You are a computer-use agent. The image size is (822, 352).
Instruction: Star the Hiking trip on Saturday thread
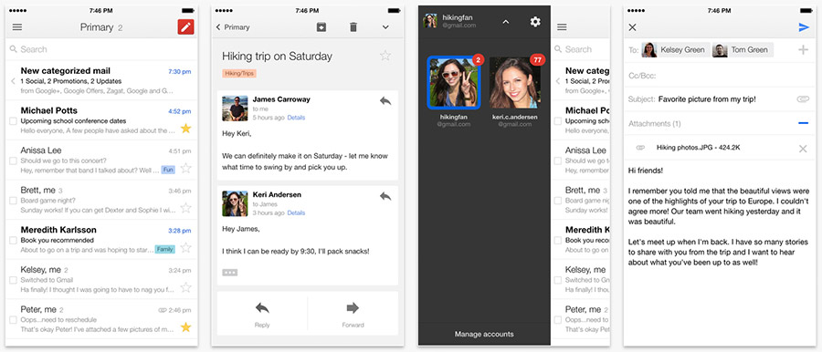pos(385,56)
